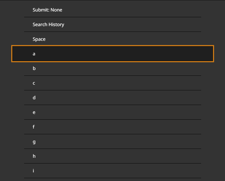Select the 'f' list row
This screenshot has width=225, height=181.
tap(112, 127)
